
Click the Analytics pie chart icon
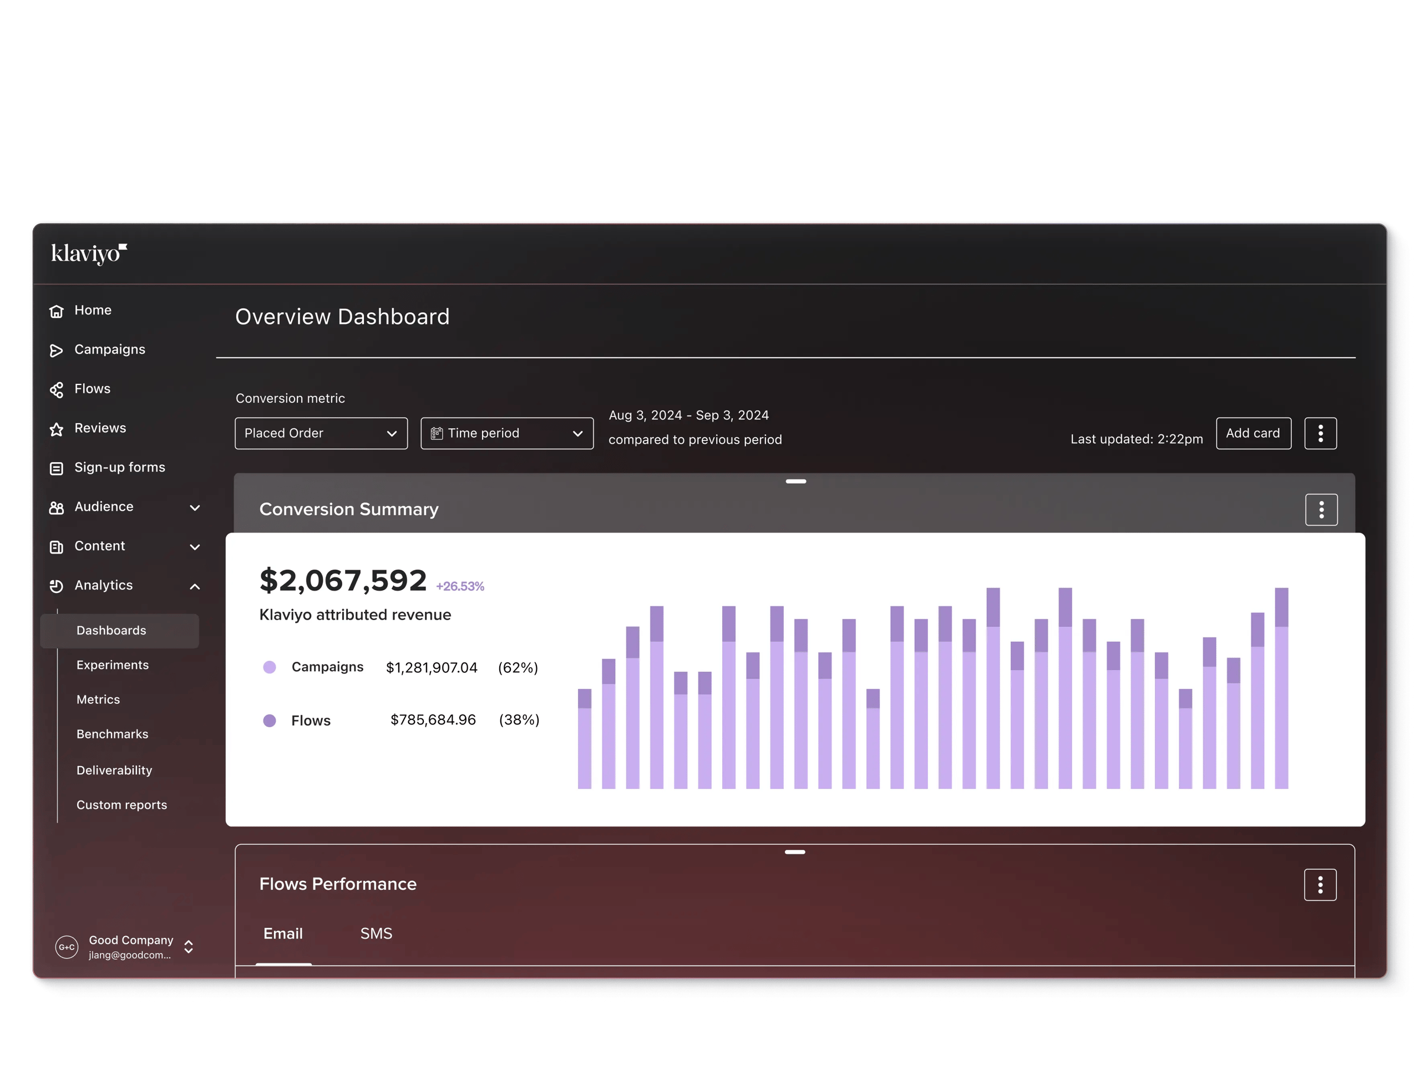coord(57,586)
